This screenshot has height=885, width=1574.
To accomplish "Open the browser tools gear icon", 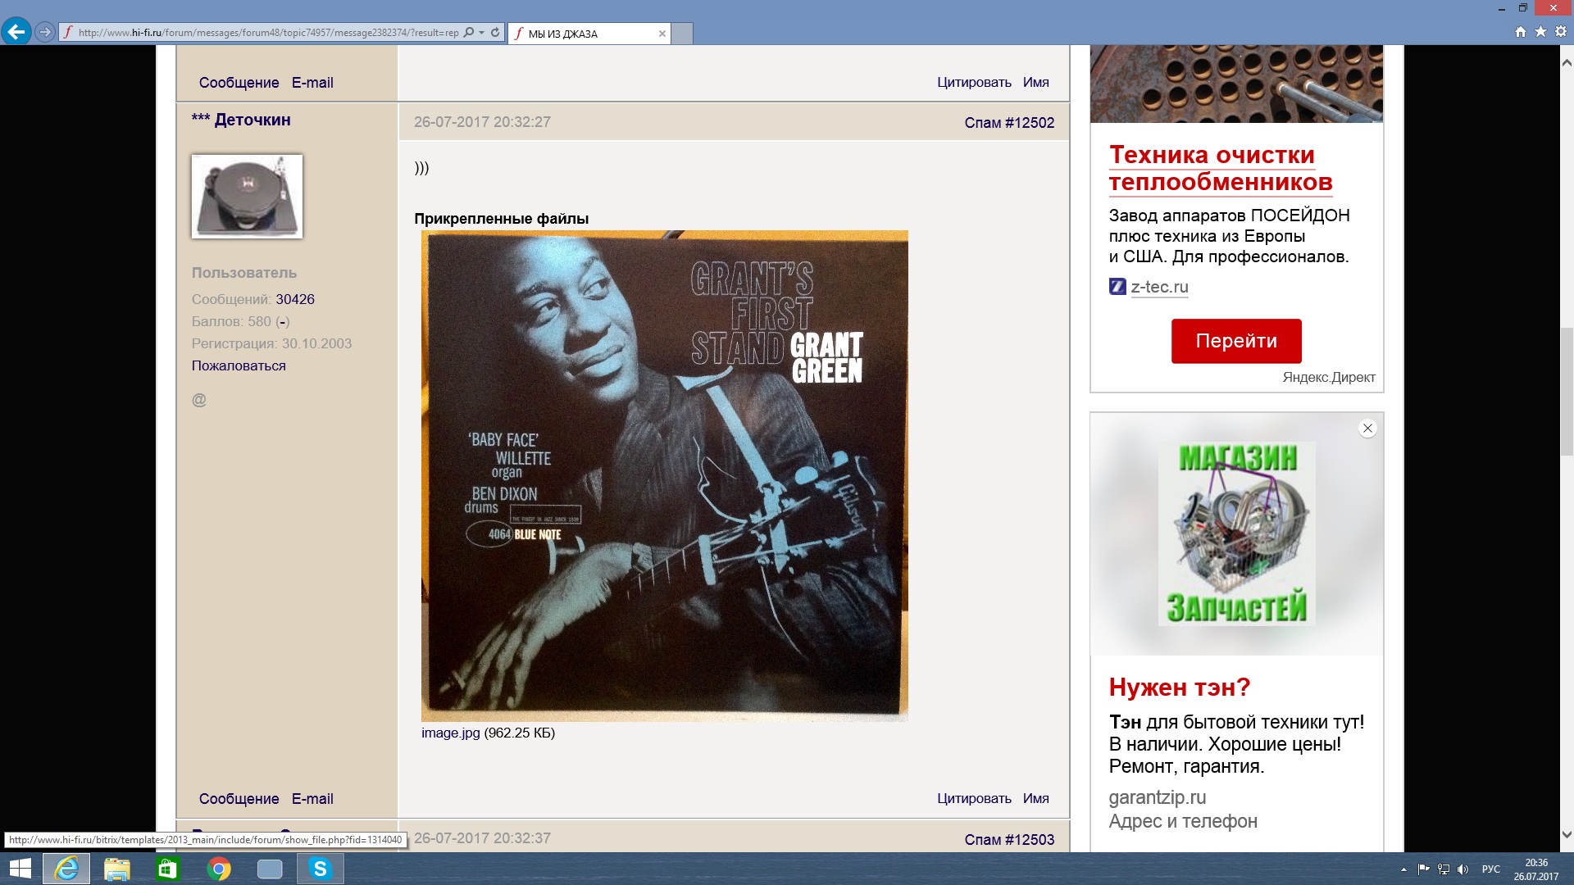I will (1561, 32).
